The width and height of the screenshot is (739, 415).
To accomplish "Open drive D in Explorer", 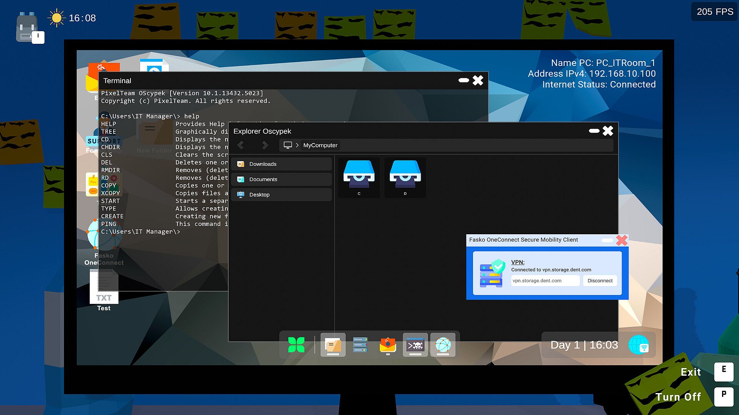I will [405, 177].
